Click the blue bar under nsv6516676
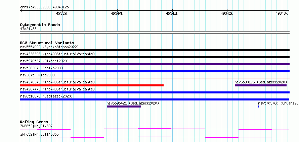The image size is (299, 142). coord(155,99)
